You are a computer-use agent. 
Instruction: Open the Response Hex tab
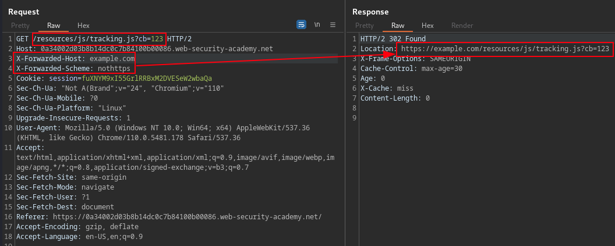coord(427,26)
